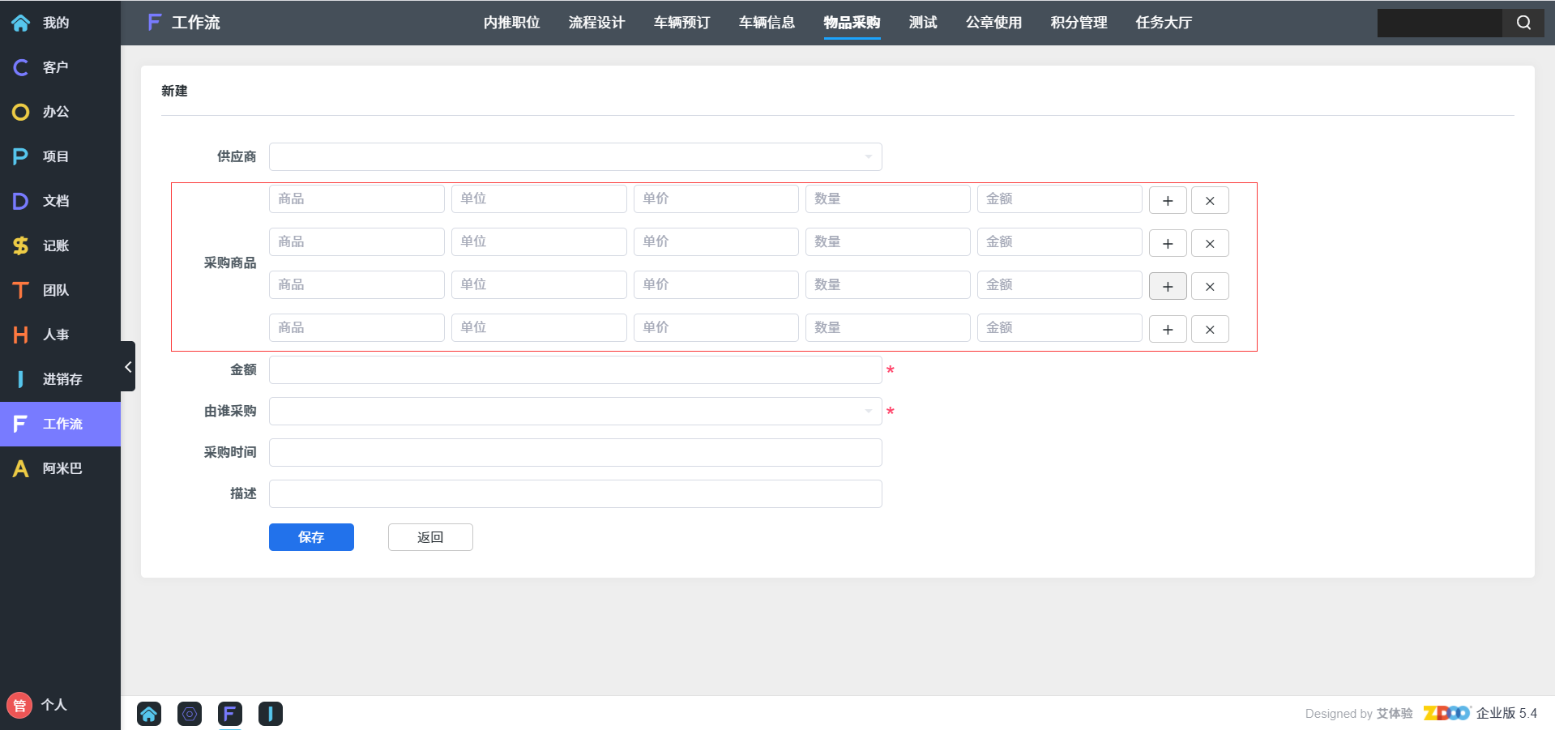Viewport: 1555px width, 730px height.
Task: Open the 客户 customer module icon
Action: point(21,67)
